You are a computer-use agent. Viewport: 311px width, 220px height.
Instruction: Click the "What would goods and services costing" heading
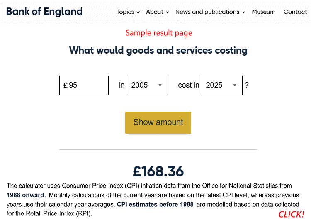(x=158, y=51)
